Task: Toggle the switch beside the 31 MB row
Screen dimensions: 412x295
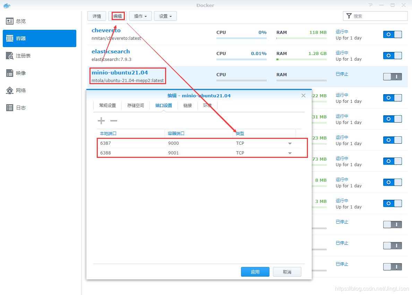Action: click(x=393, y=119)
